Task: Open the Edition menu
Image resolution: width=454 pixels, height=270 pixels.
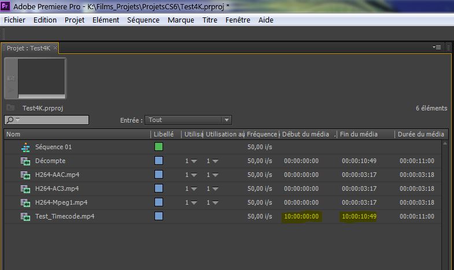Action: tap(45, 20)
